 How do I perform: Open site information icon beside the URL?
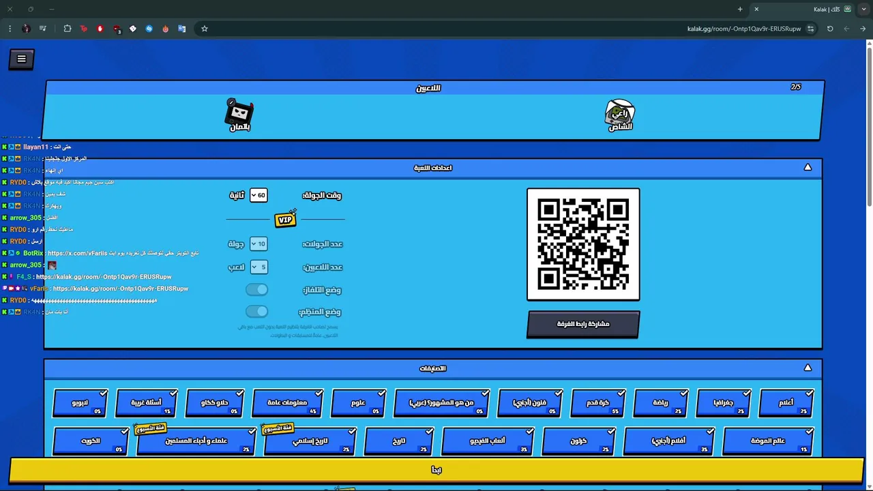[x=810, y=29]
